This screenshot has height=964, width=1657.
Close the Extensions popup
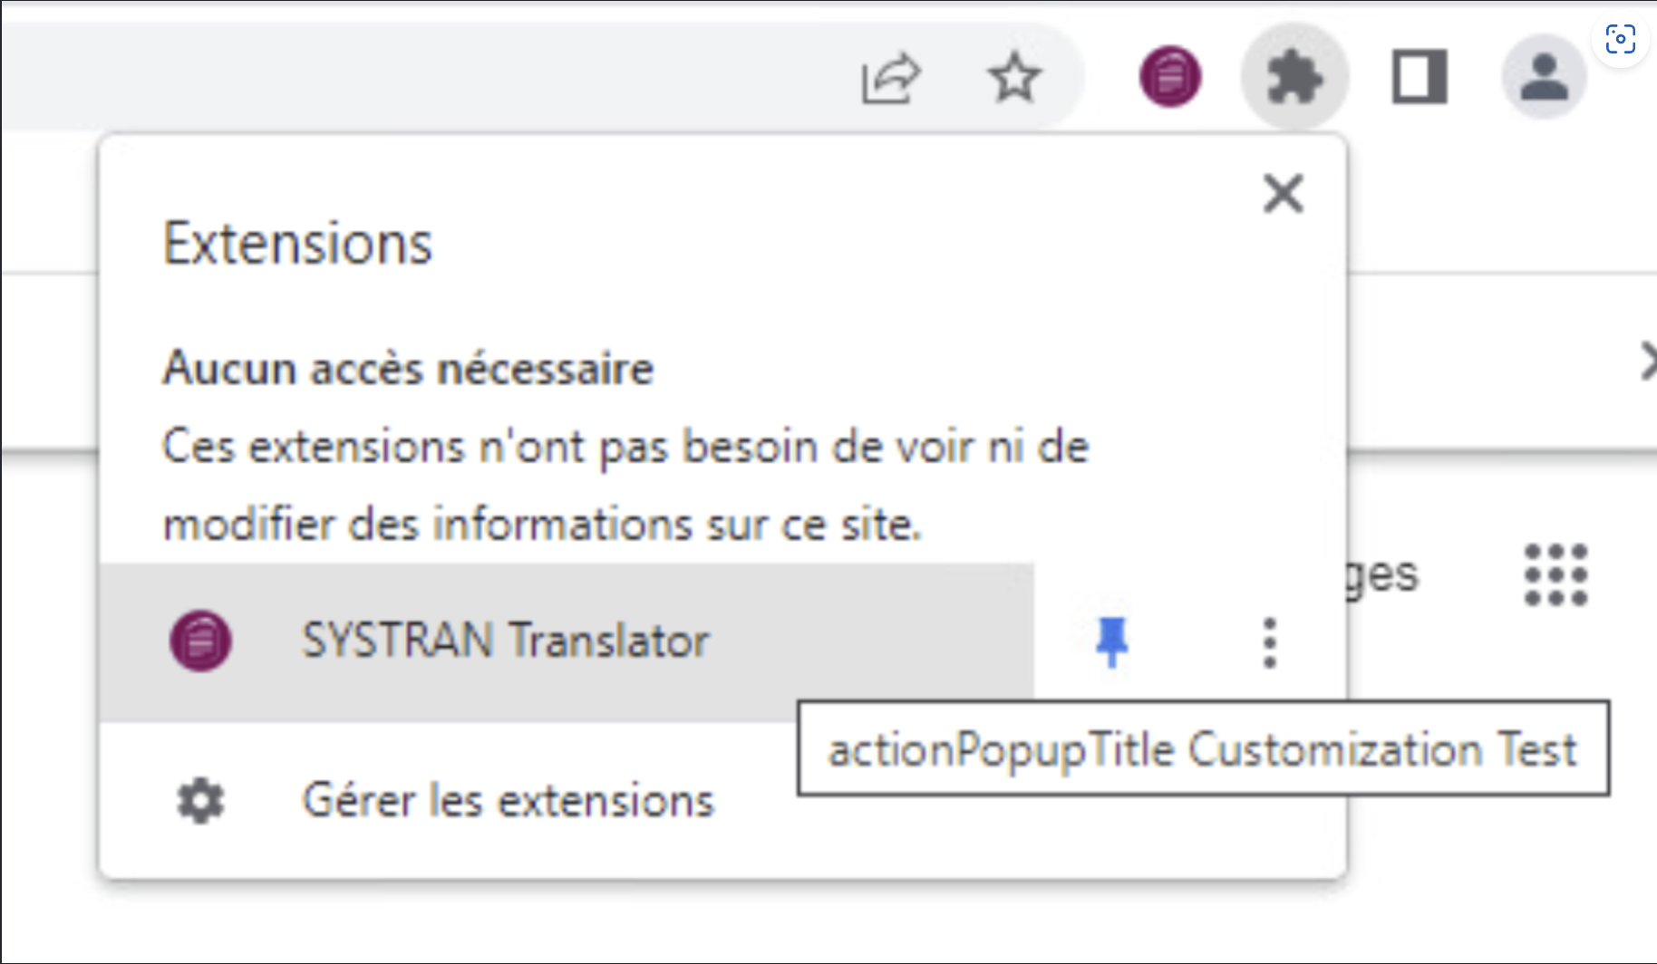[1284, 194]
